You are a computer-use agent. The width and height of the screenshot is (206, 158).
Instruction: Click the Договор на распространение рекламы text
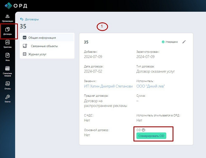click(x=105, y=103)
